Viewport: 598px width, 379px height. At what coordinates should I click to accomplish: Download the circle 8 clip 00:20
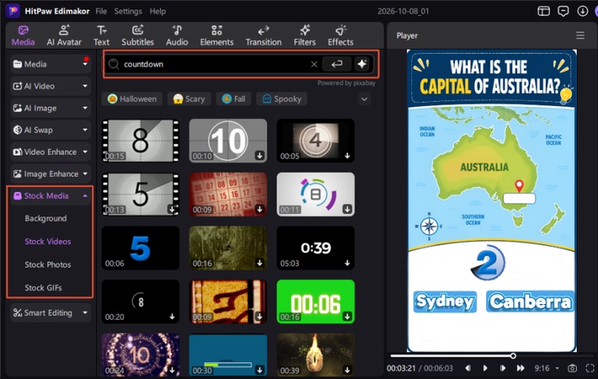(172, 317)
